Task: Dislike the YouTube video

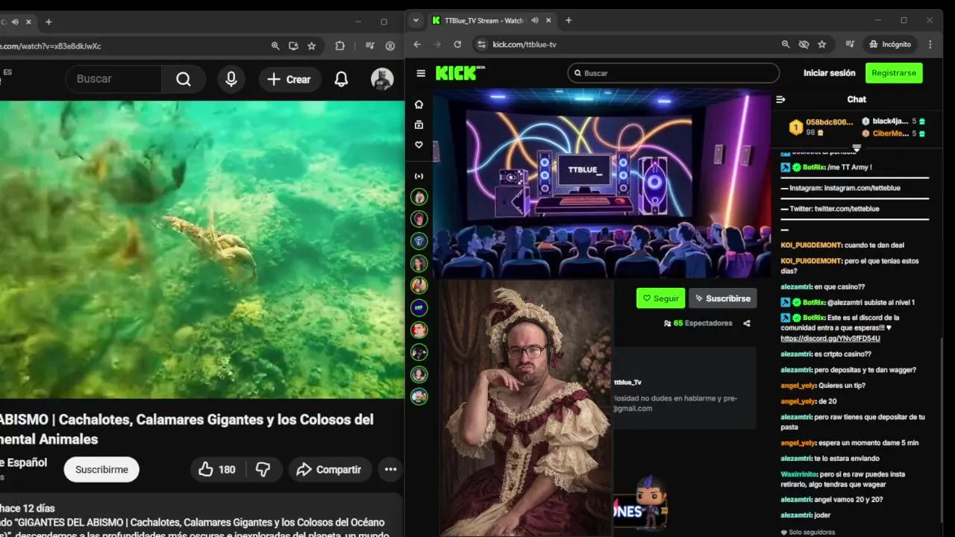Action: click(x=263, y=469)
